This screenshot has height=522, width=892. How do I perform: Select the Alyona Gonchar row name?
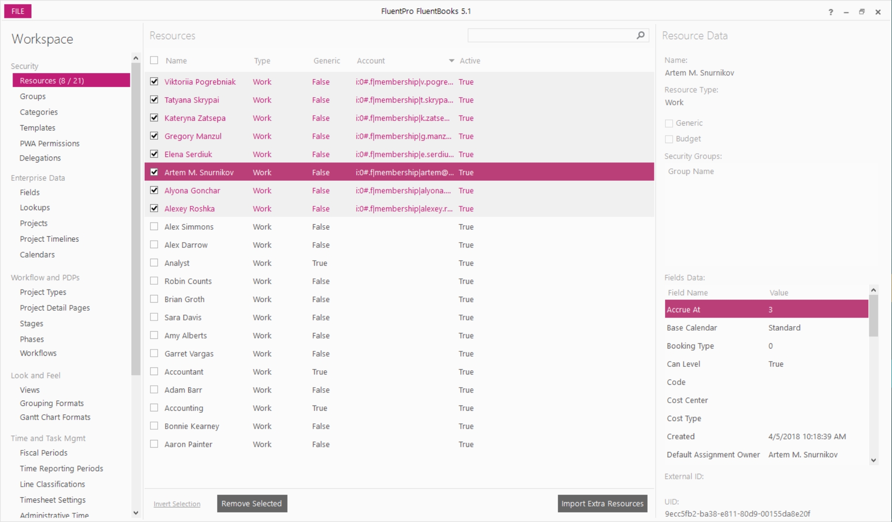click(192, 190)
